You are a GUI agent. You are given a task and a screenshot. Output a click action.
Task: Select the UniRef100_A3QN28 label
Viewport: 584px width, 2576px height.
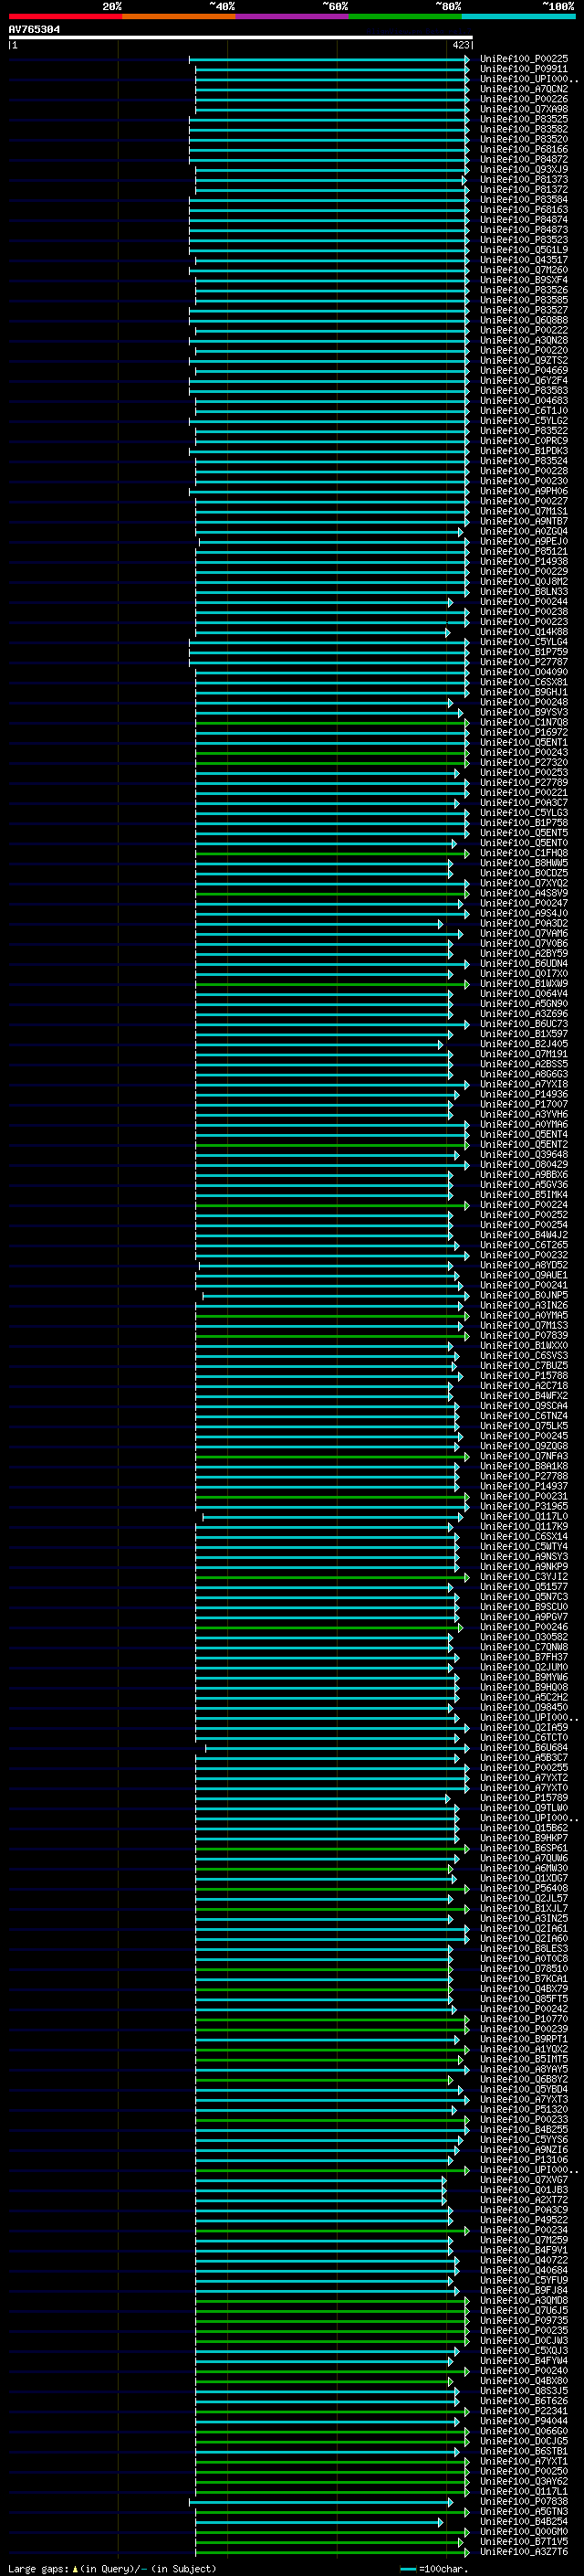coord(524,340)
